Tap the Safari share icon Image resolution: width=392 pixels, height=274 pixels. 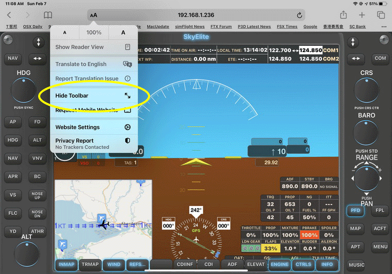point(342,15)
